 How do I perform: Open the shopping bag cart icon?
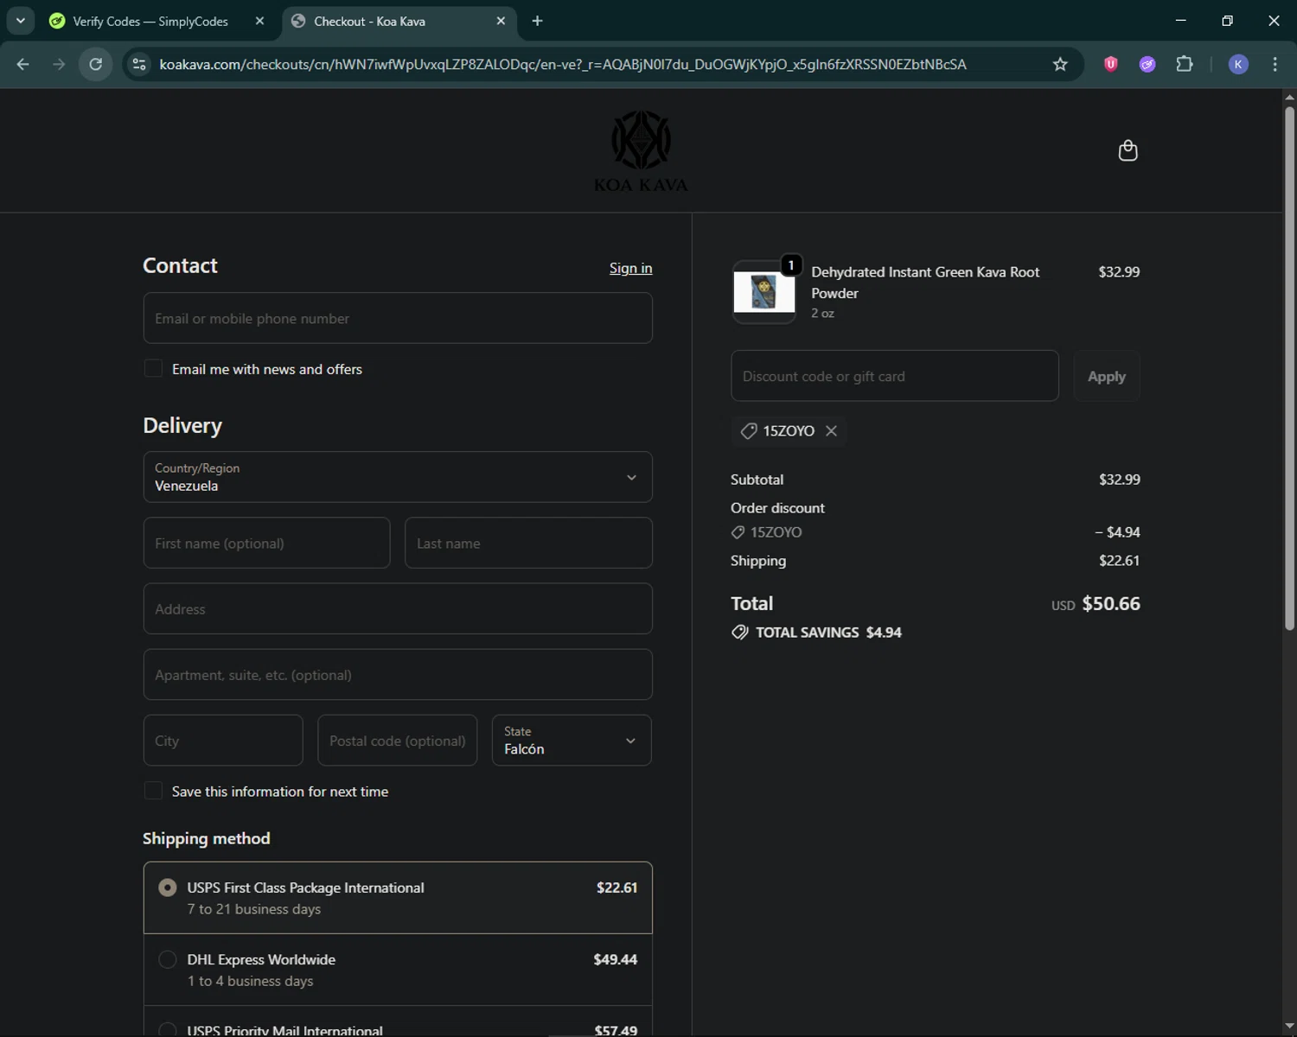[x=1128, y=150]
